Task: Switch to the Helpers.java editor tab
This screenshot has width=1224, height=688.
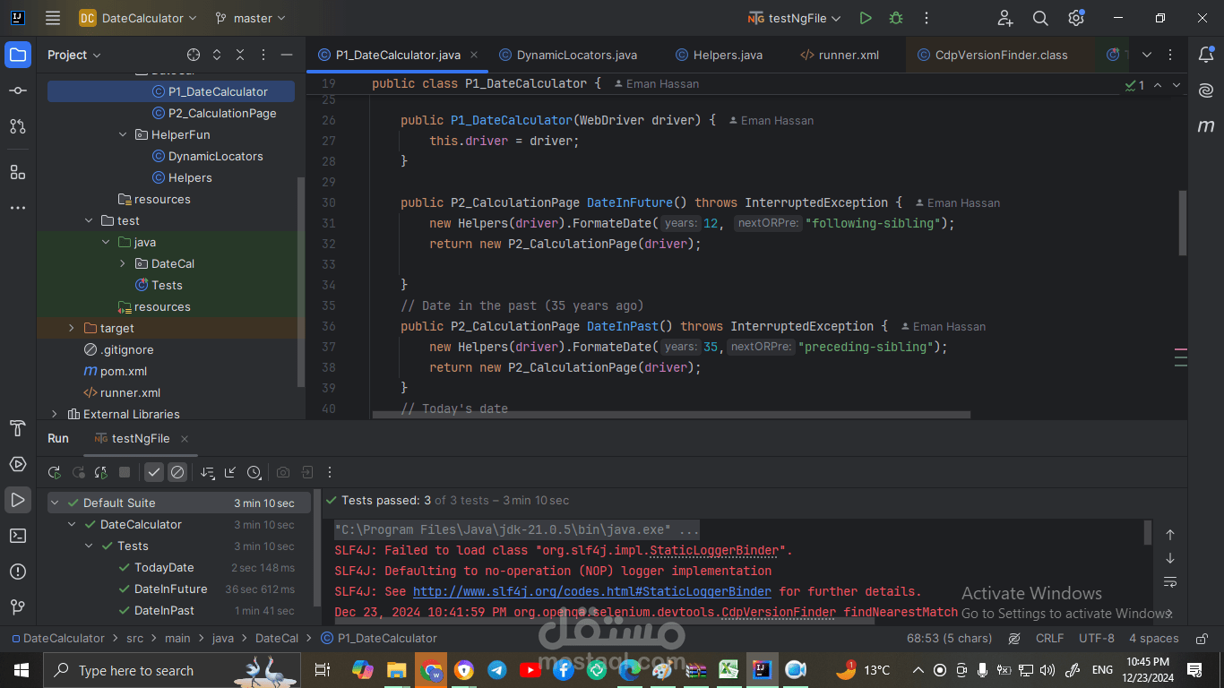Action: pyautogui.click(x=727, y=55)
